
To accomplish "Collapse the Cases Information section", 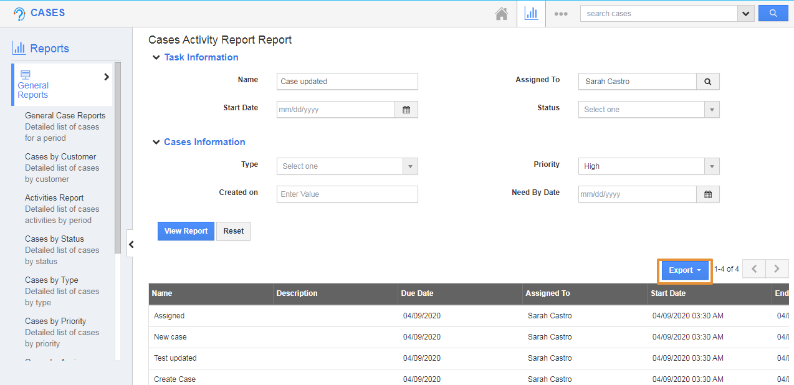I will [156, 142].
